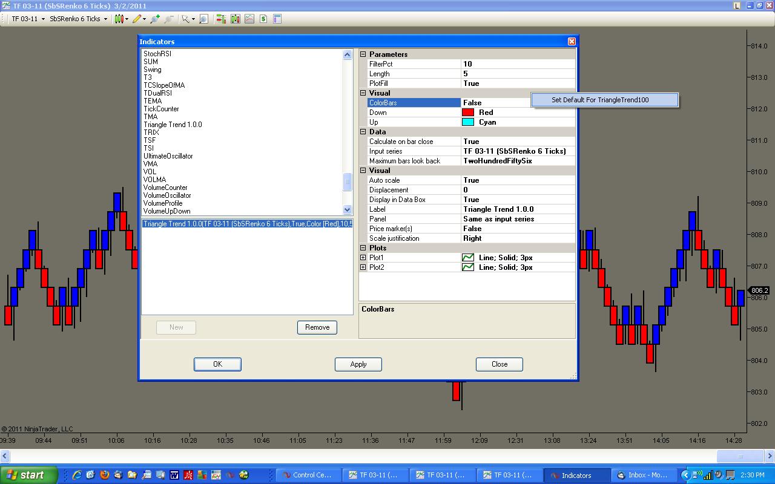Image resolution: width=775 pixels, height=484 pixels.
Task: Open the Plot1 line style icon
Action: coord(468,258)
